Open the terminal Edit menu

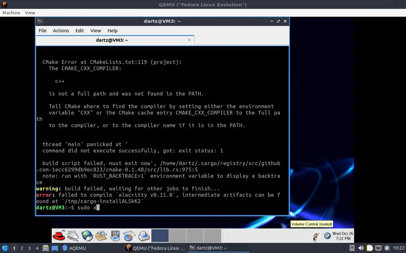pyautogui.click(x=80, y=31)
